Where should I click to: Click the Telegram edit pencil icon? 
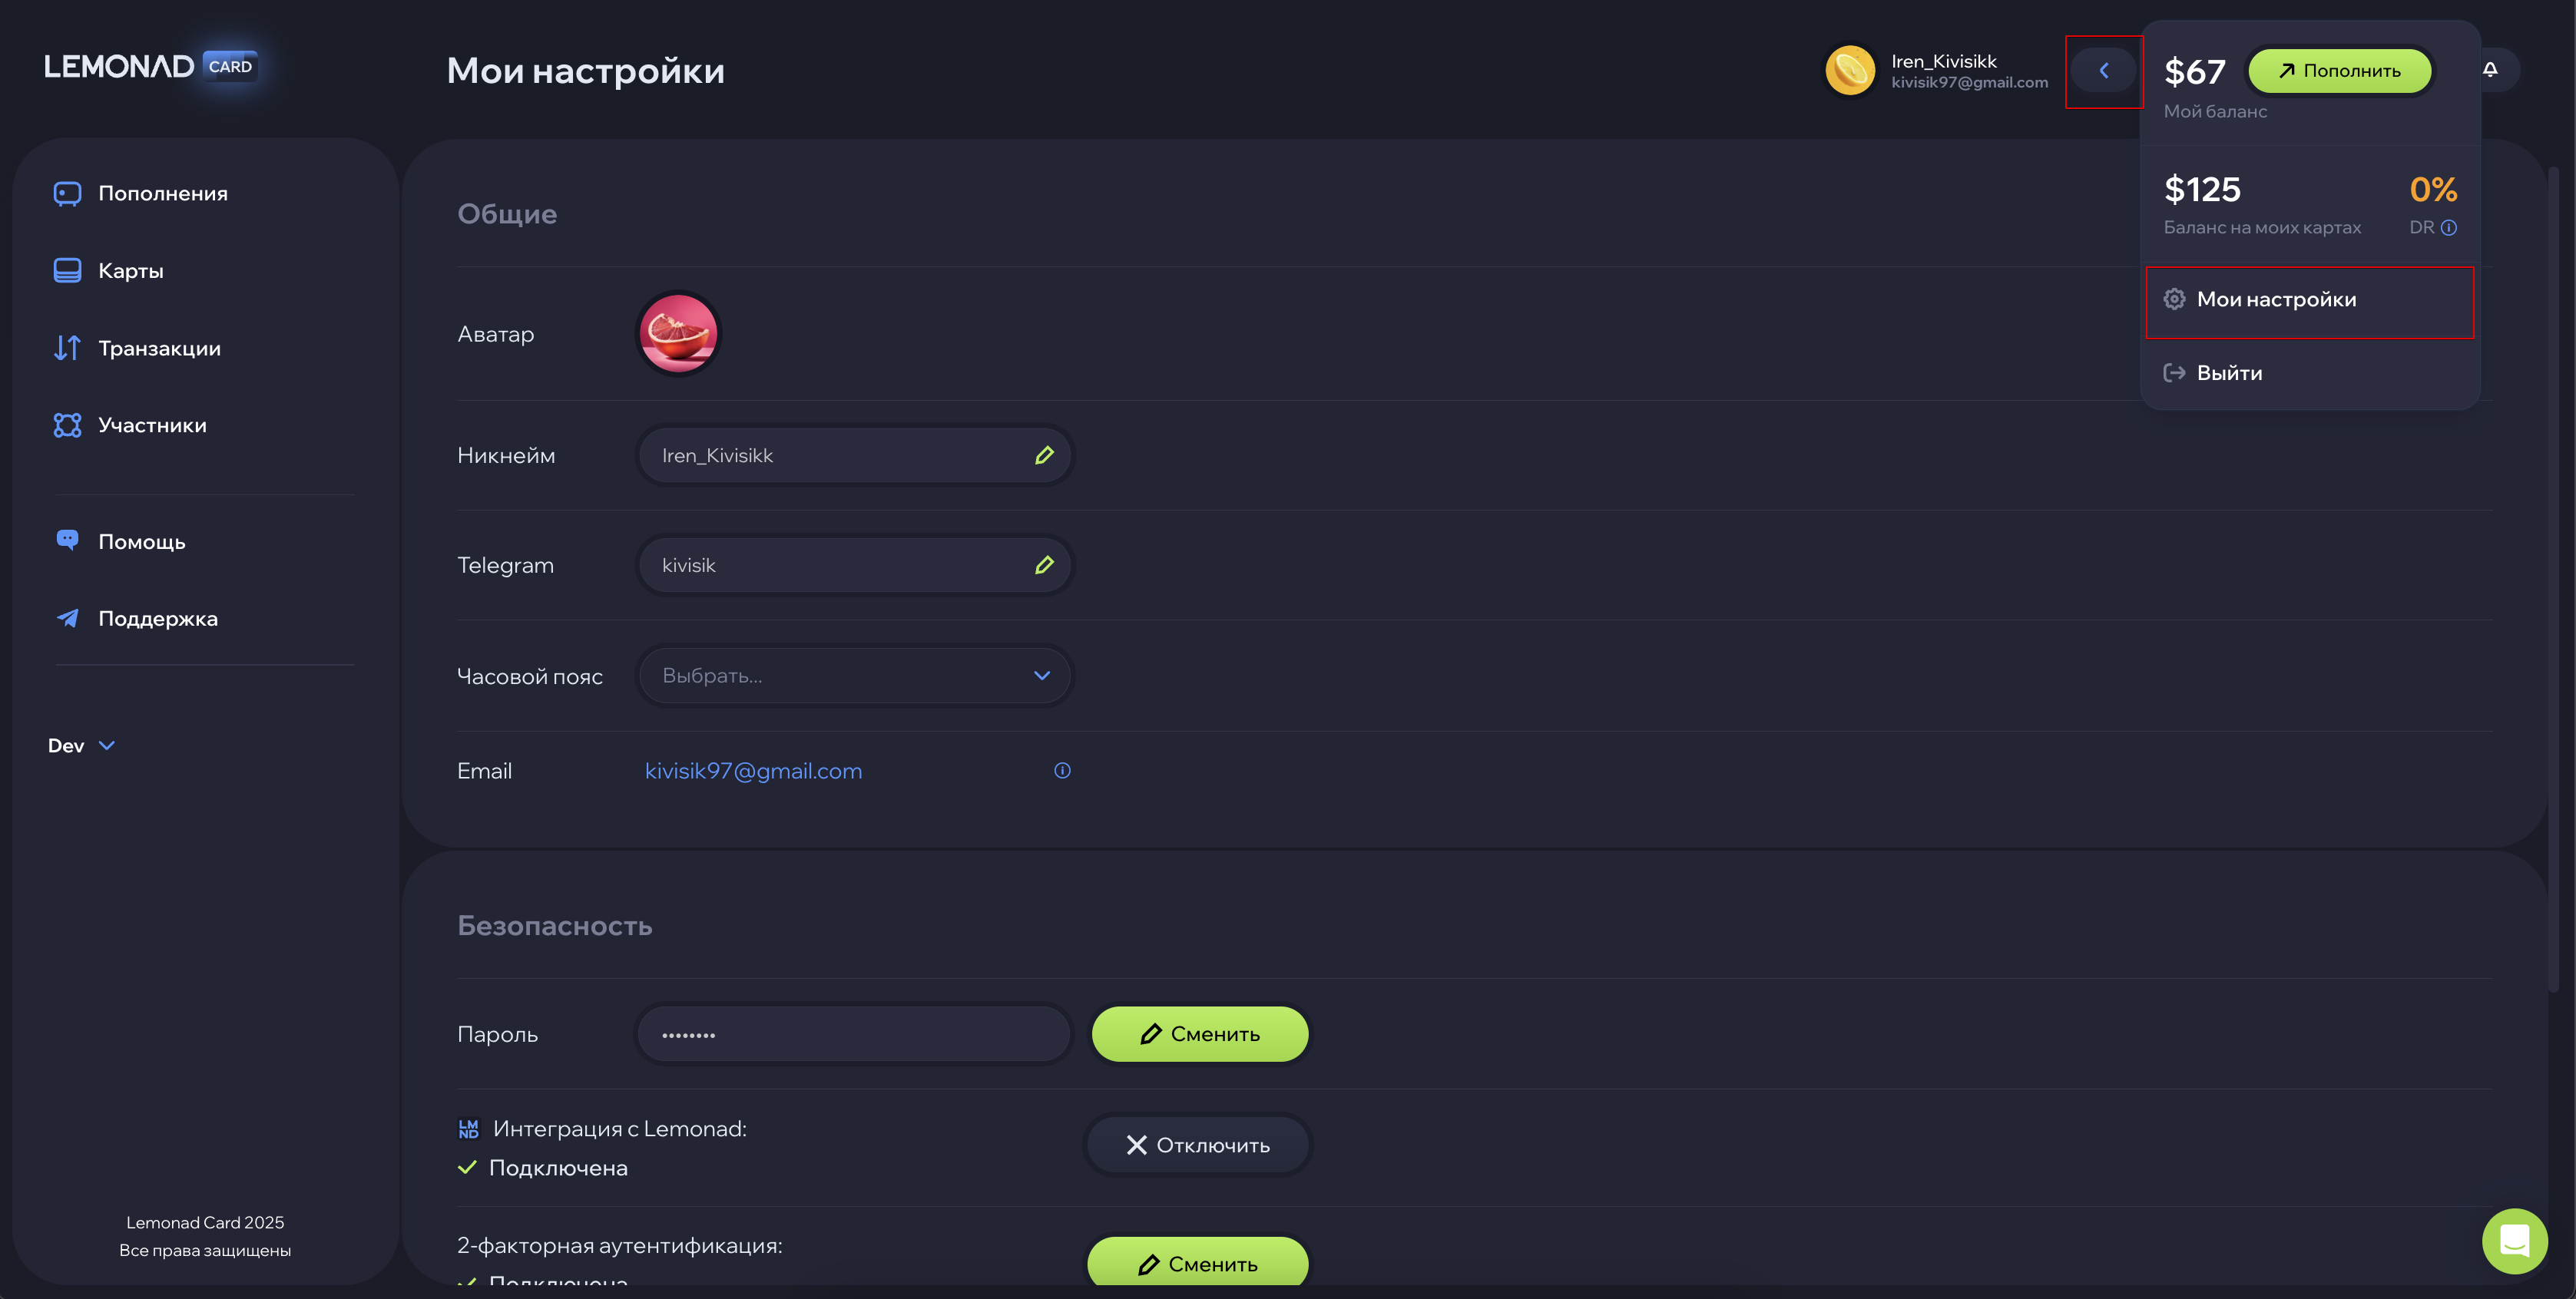(x=1044, y=566)
